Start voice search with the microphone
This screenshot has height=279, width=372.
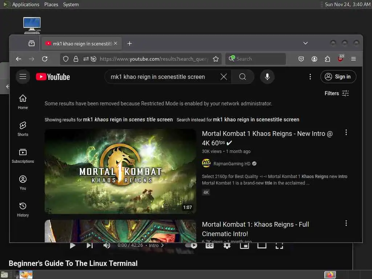coord(267,77)
